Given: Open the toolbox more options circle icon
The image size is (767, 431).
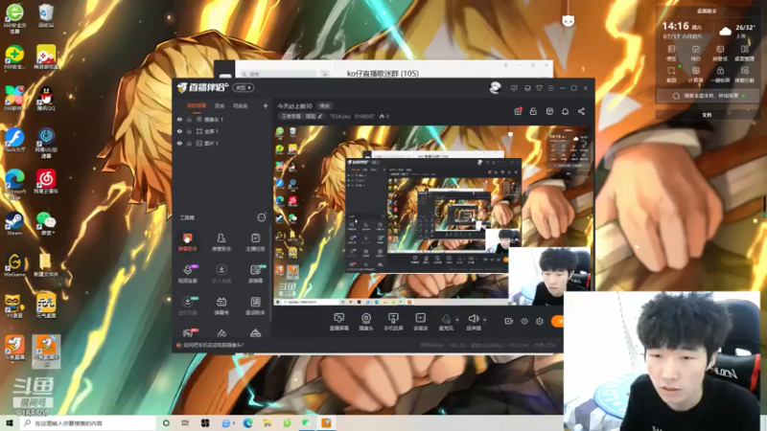Looking at the screenshot, I should click(262, 217).
